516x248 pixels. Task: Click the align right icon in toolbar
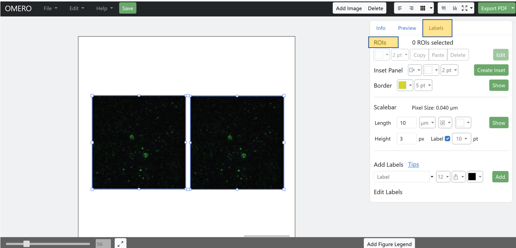(411, 8)
